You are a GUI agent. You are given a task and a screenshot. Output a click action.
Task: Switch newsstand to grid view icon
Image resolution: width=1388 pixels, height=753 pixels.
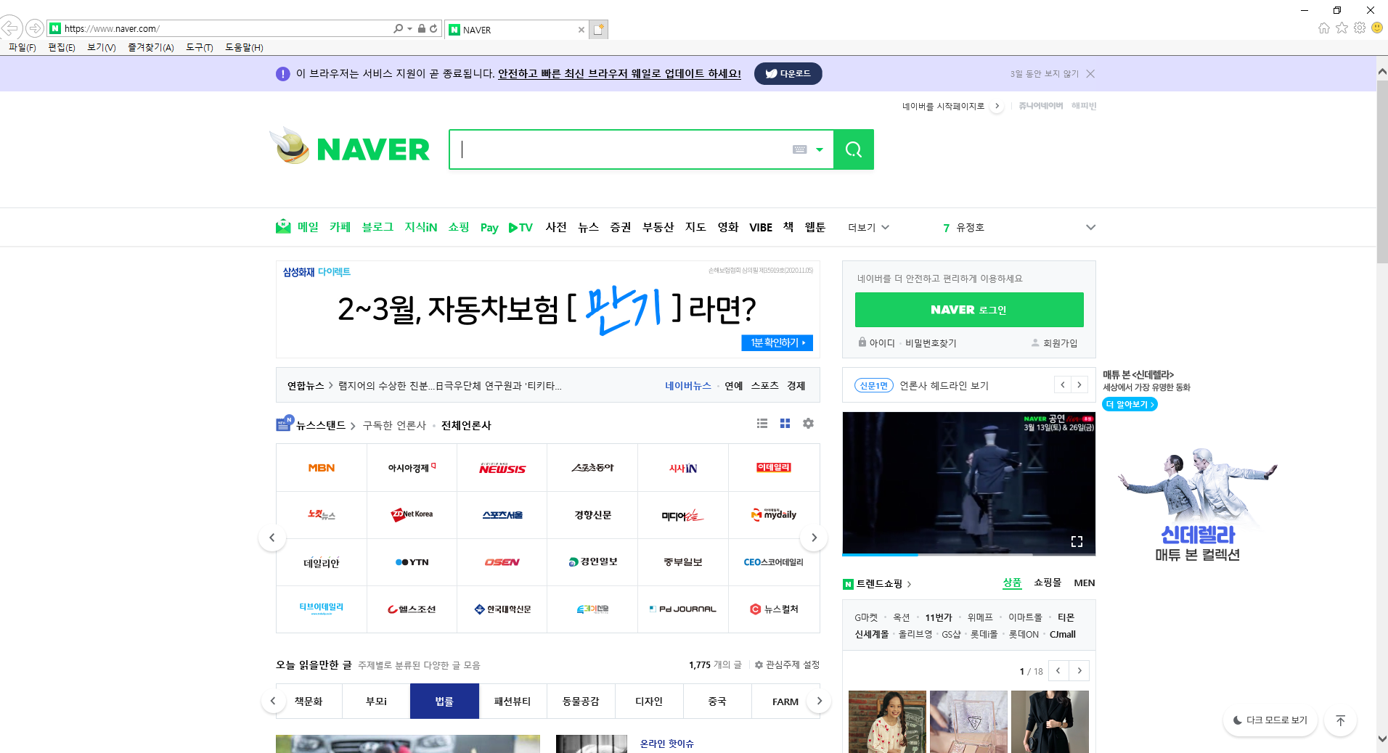coord(785,424)
